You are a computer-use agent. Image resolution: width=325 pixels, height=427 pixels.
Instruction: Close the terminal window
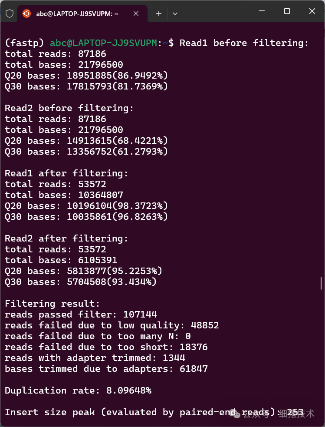tap(312, 11)
